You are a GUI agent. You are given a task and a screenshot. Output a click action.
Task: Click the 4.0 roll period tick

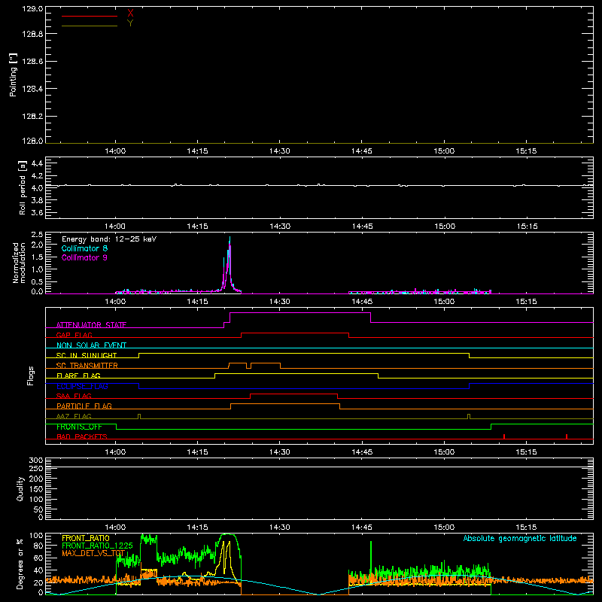[37, 188]
